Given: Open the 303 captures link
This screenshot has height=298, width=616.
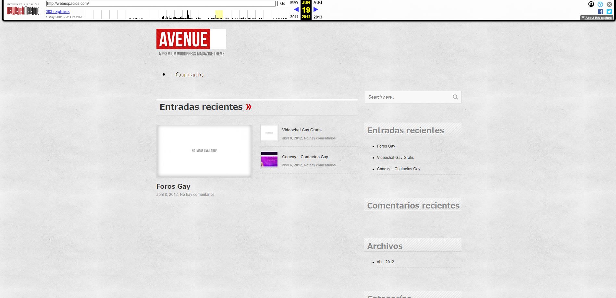Looking at the screenshot, I should click(57, 12).
